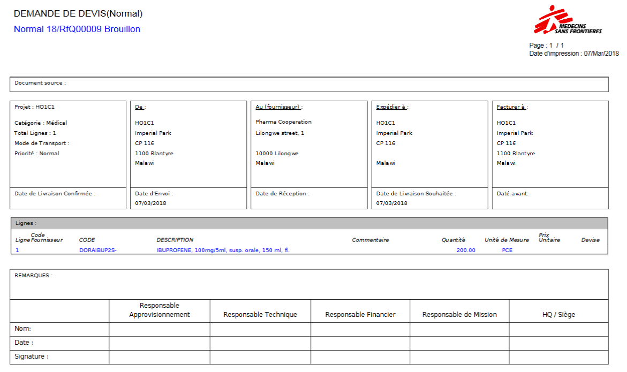627x372 pixels.
Task: Click the Lignes section header bar
Action: tap(309, 223)
